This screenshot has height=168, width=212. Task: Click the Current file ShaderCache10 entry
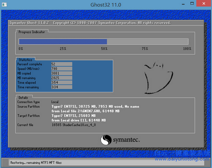[74, 125]
